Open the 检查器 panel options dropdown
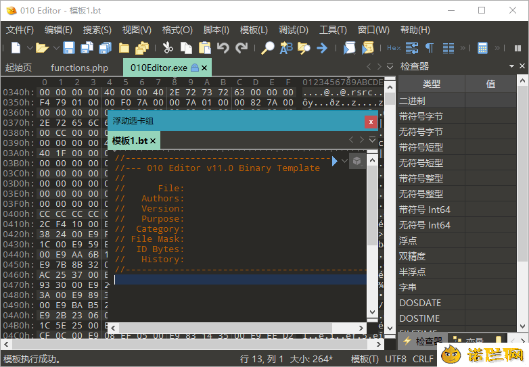The width and height of the screenshot is (529, 367). pyautogui.click(x=511, y=66)
